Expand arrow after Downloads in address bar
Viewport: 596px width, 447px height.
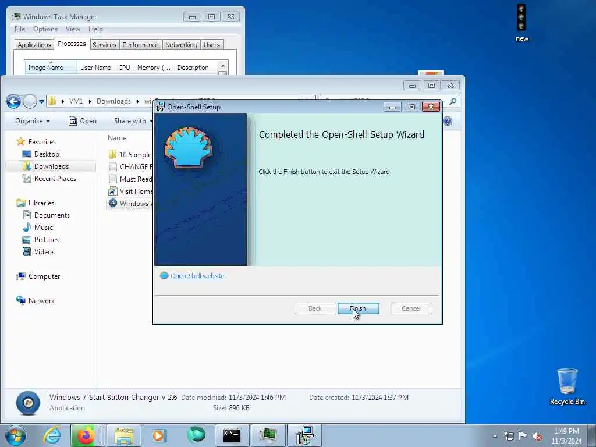click(137, 101)
